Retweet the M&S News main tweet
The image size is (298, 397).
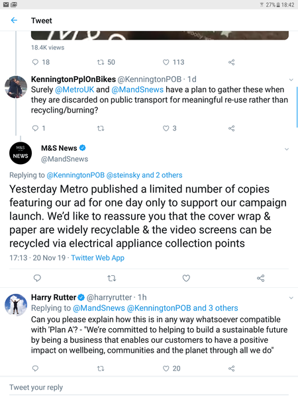pos(112,279)
